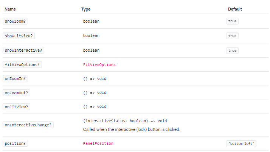Click the "bottom-left" default value badge
The width and height of the screenshot is (270, 152).
click(241, 144)
